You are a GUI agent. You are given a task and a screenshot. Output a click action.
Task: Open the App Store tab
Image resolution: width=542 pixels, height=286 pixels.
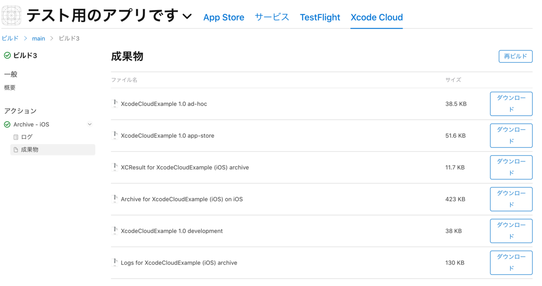(224, 17)
